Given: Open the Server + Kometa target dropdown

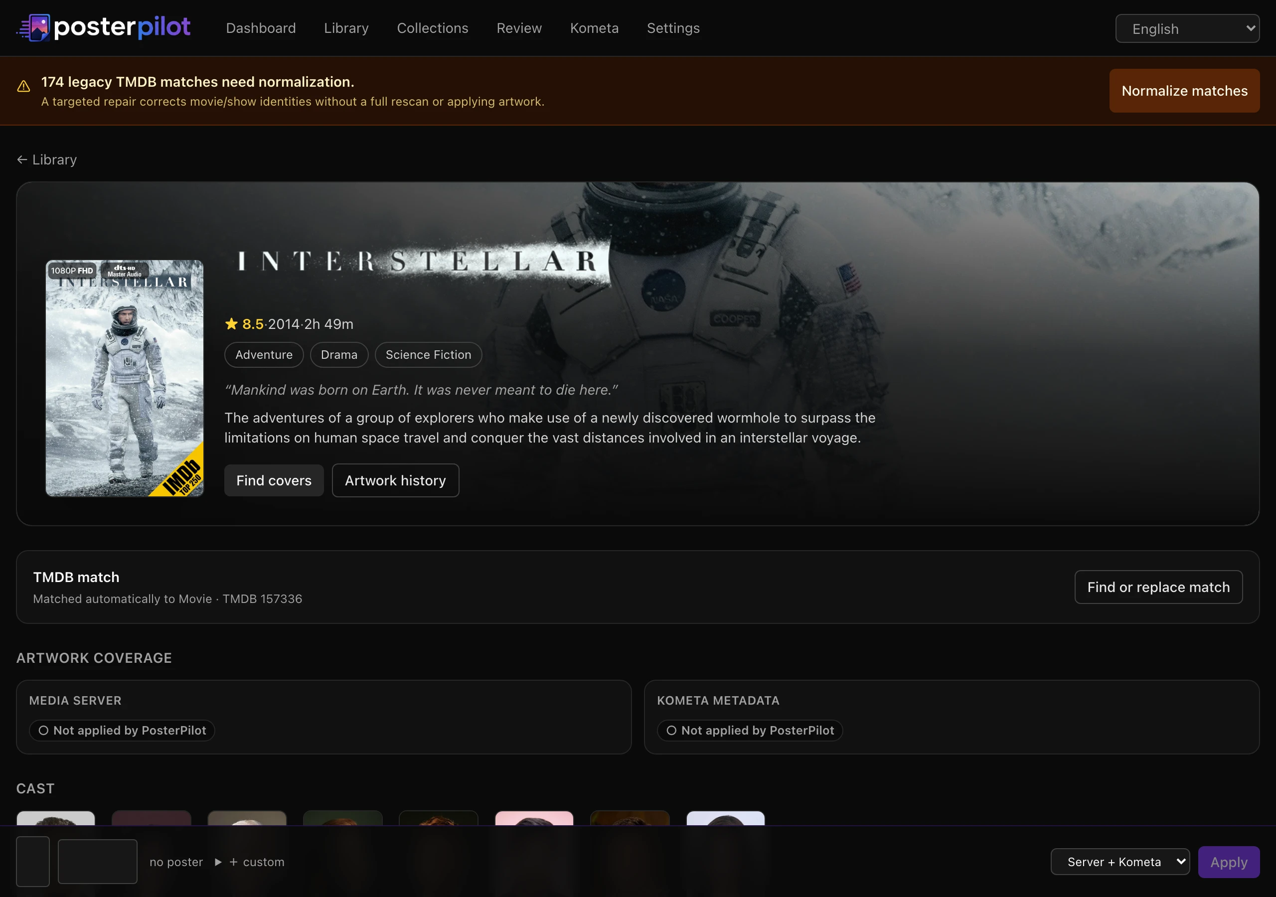Looking at the screenshot, I should [1120, 862].
